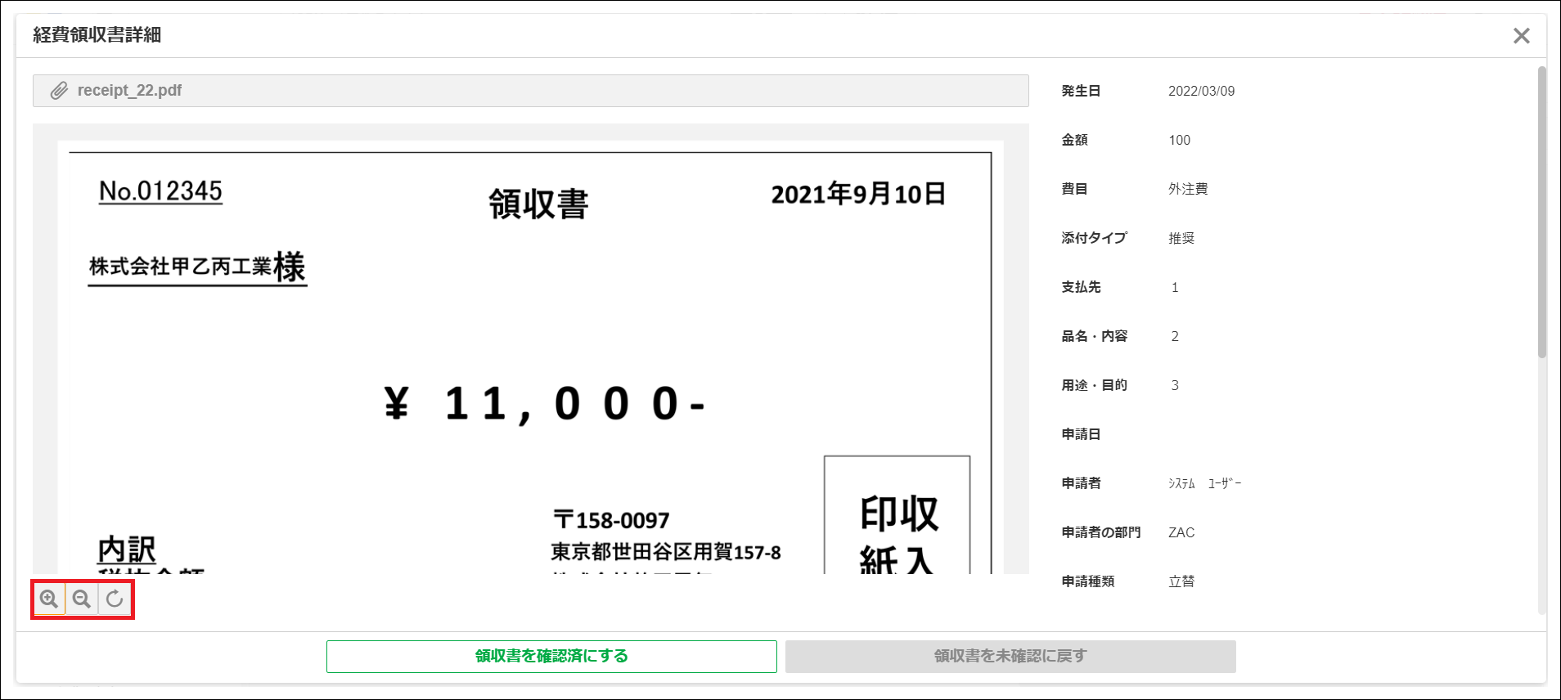The height and width of the screenshot is (700, 1561).
Task: Click the 収入印紙 stamp box on the receipt
Action: (x=897, y=517)
